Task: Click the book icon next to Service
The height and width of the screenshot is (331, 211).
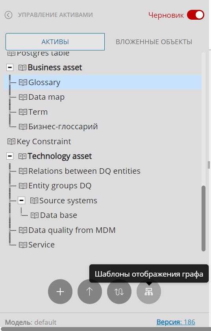Action: coord(23,245)
